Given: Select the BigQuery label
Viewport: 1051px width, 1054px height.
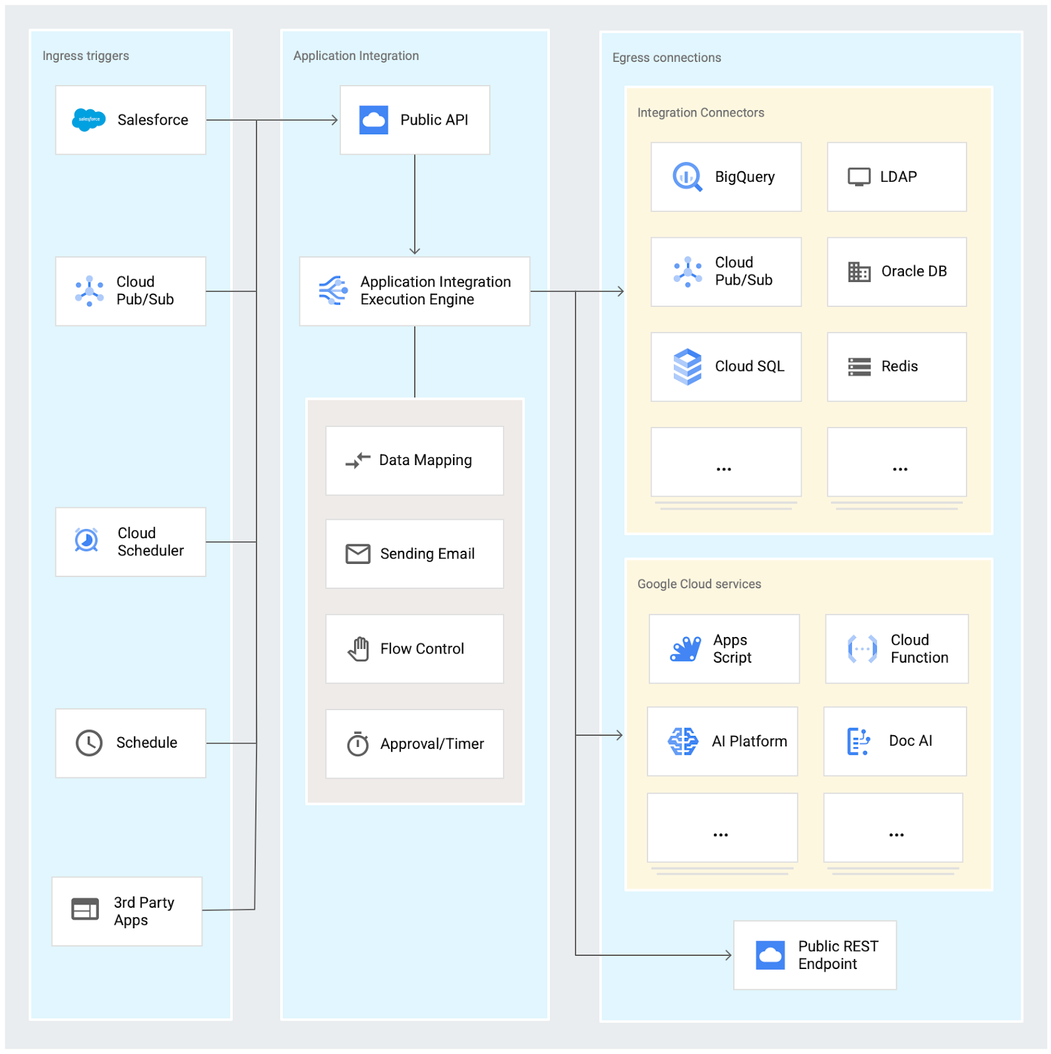Looking at the screenshot, I should click(x=745, y=177).
